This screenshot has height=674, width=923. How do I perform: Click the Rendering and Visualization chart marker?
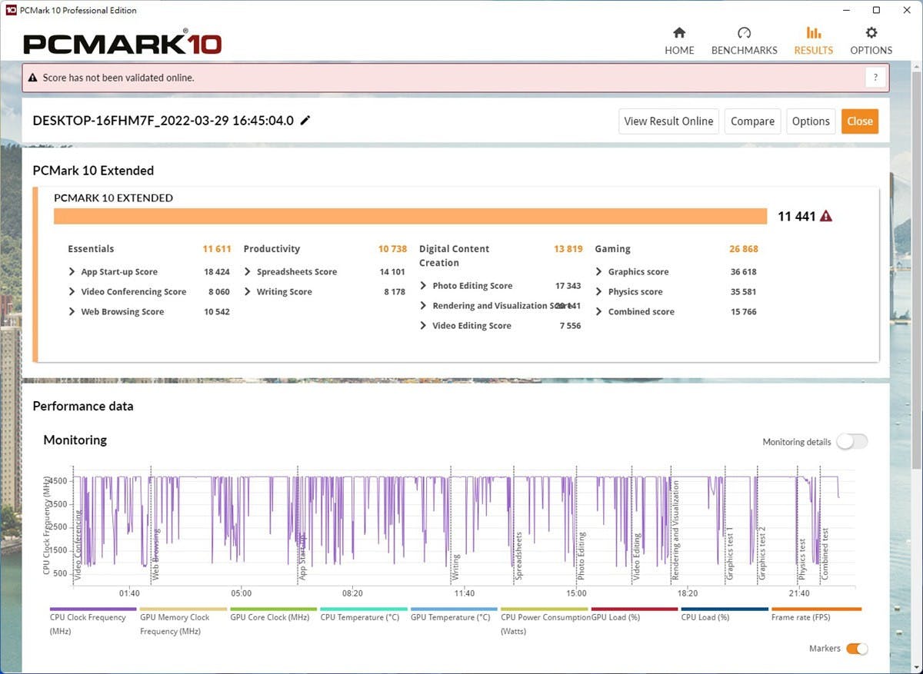[x=676, y=531]
